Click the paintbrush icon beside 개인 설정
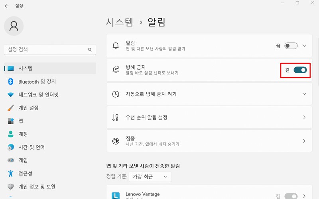 tap(11, 108)
